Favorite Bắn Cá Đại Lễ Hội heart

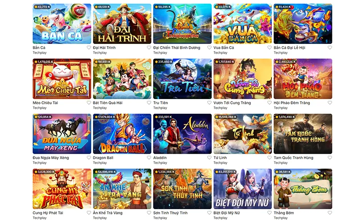[330, 48]
